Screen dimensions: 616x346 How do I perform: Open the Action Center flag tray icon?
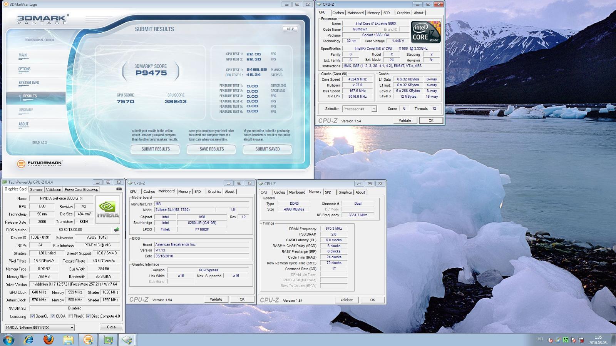(573, 340)
